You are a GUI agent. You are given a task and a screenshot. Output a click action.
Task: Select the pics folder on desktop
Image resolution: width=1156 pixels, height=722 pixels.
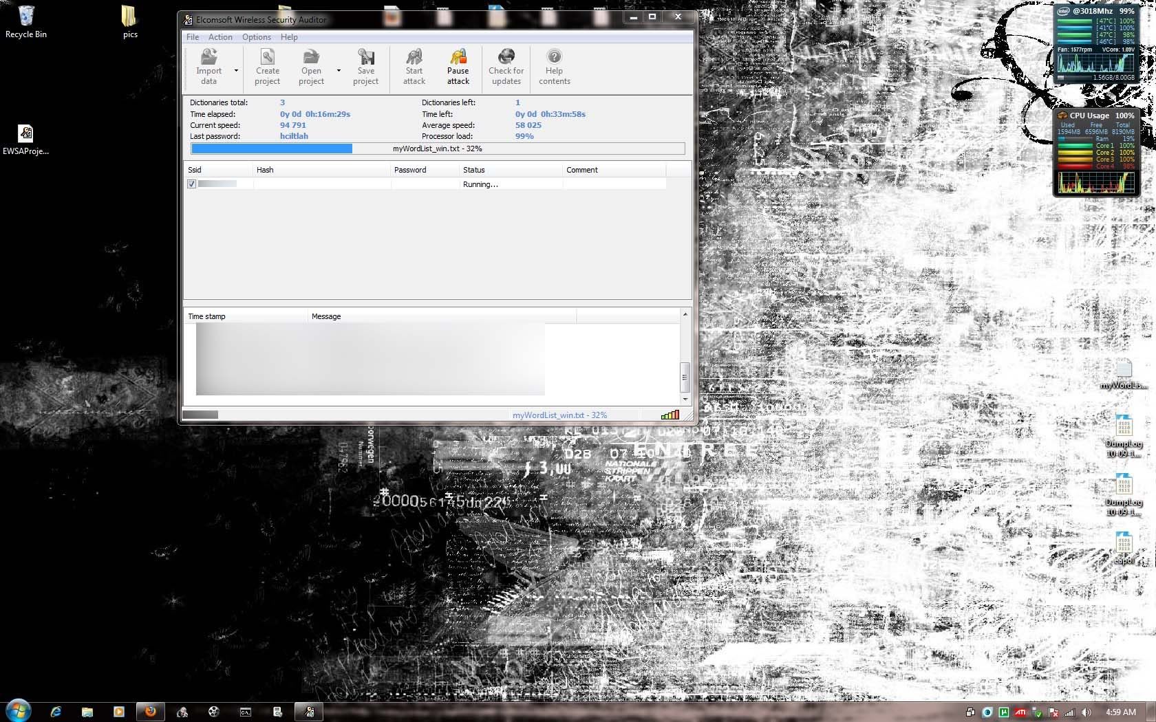pos(129,21)
